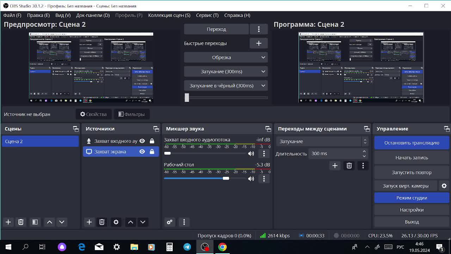The image size is (451, 254).
Task: Click Запуск вирт. камеры button
Action: pyautogui.click(x=406, y=186)
